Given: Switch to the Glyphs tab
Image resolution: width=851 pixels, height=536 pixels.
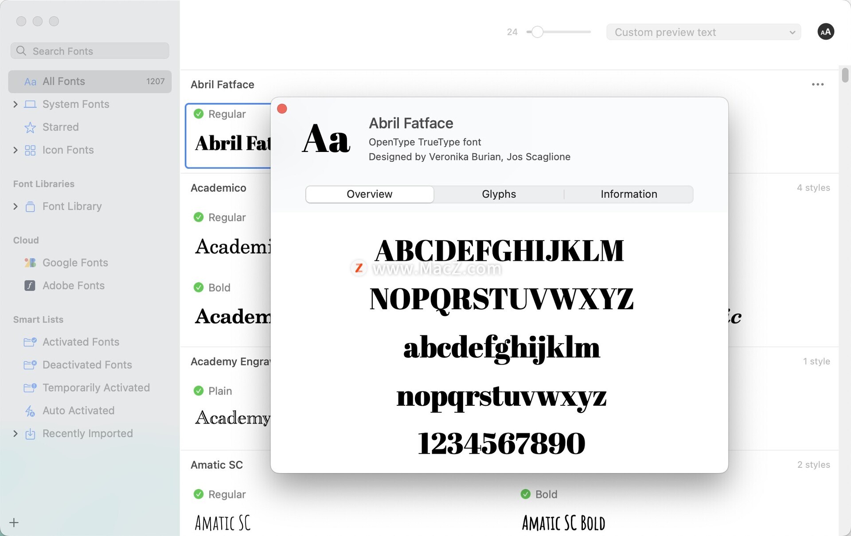Looking at the screenshot, I should pos(498,194).
